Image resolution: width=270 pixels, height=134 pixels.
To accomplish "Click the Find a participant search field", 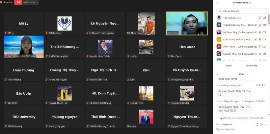I will tap(242, 11).
